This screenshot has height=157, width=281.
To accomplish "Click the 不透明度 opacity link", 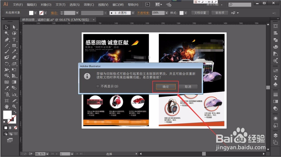I will tap(144, 13).
